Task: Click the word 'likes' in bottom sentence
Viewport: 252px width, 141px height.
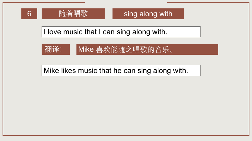Action: tap(69, 70)
